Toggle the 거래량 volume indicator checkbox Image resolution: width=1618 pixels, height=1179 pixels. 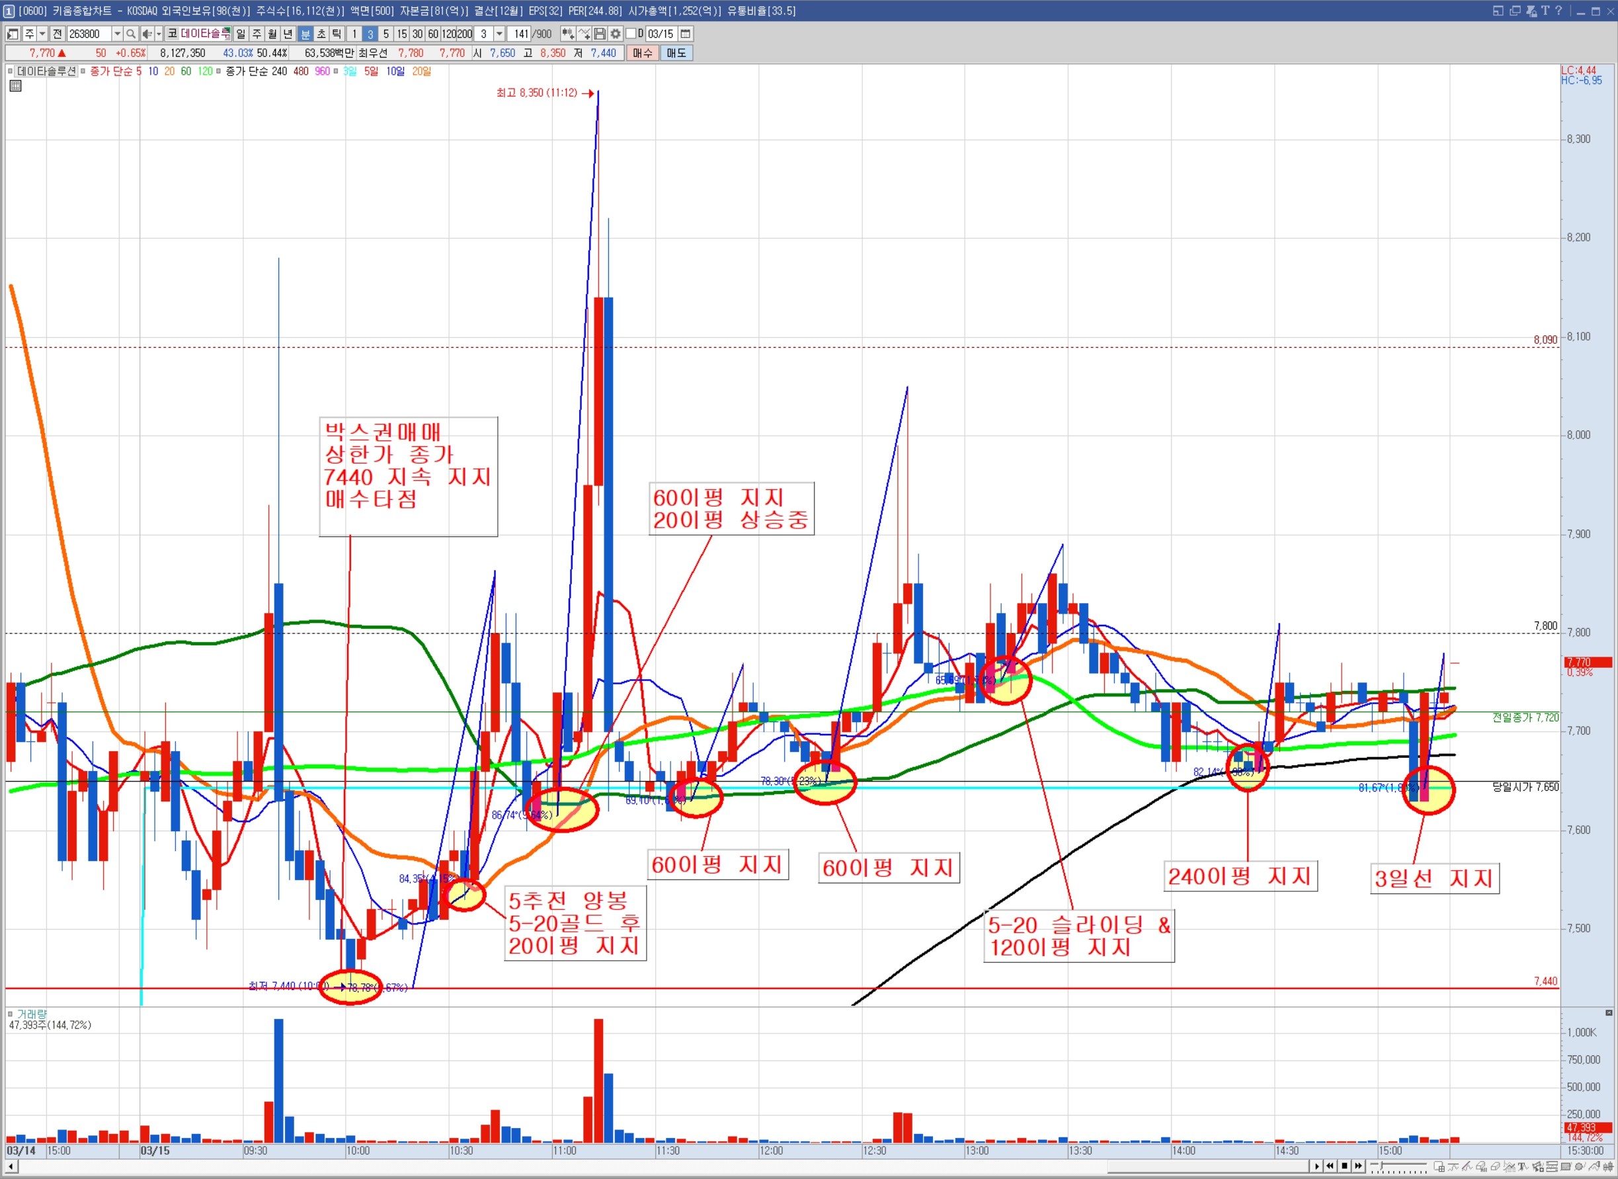coord(10,1014)
